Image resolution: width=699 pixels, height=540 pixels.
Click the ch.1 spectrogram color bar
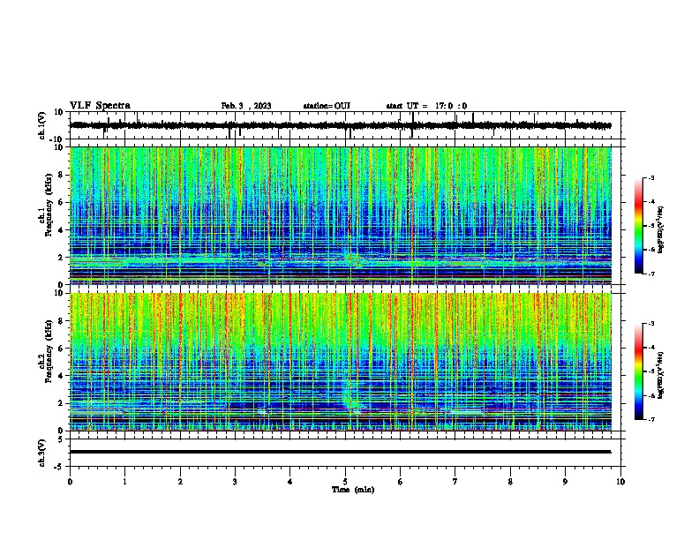click(x=638, y=226)
